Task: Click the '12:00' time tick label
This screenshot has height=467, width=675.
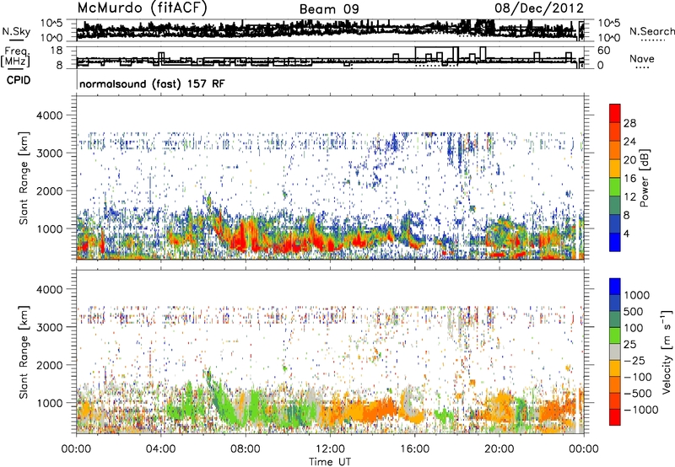Action: [x=330, y=449]
